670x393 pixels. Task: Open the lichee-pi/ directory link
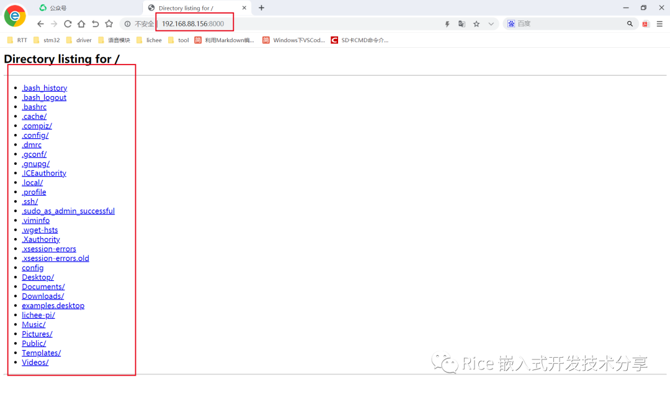(38, 315)
